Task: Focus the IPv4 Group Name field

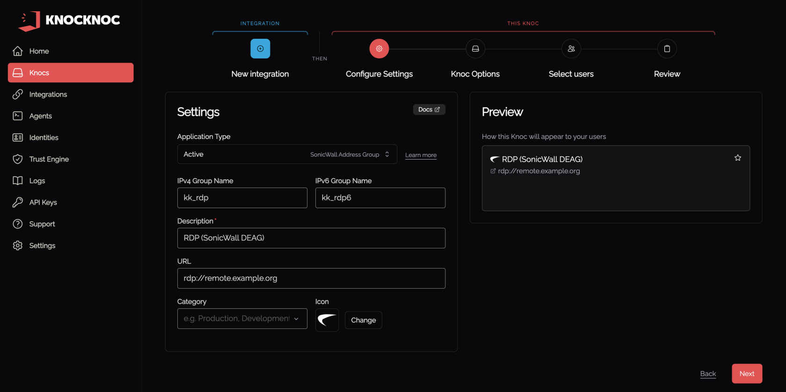Action: (242, 198)
